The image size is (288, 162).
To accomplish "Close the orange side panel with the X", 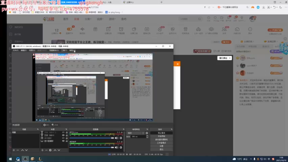I will 177,64.
